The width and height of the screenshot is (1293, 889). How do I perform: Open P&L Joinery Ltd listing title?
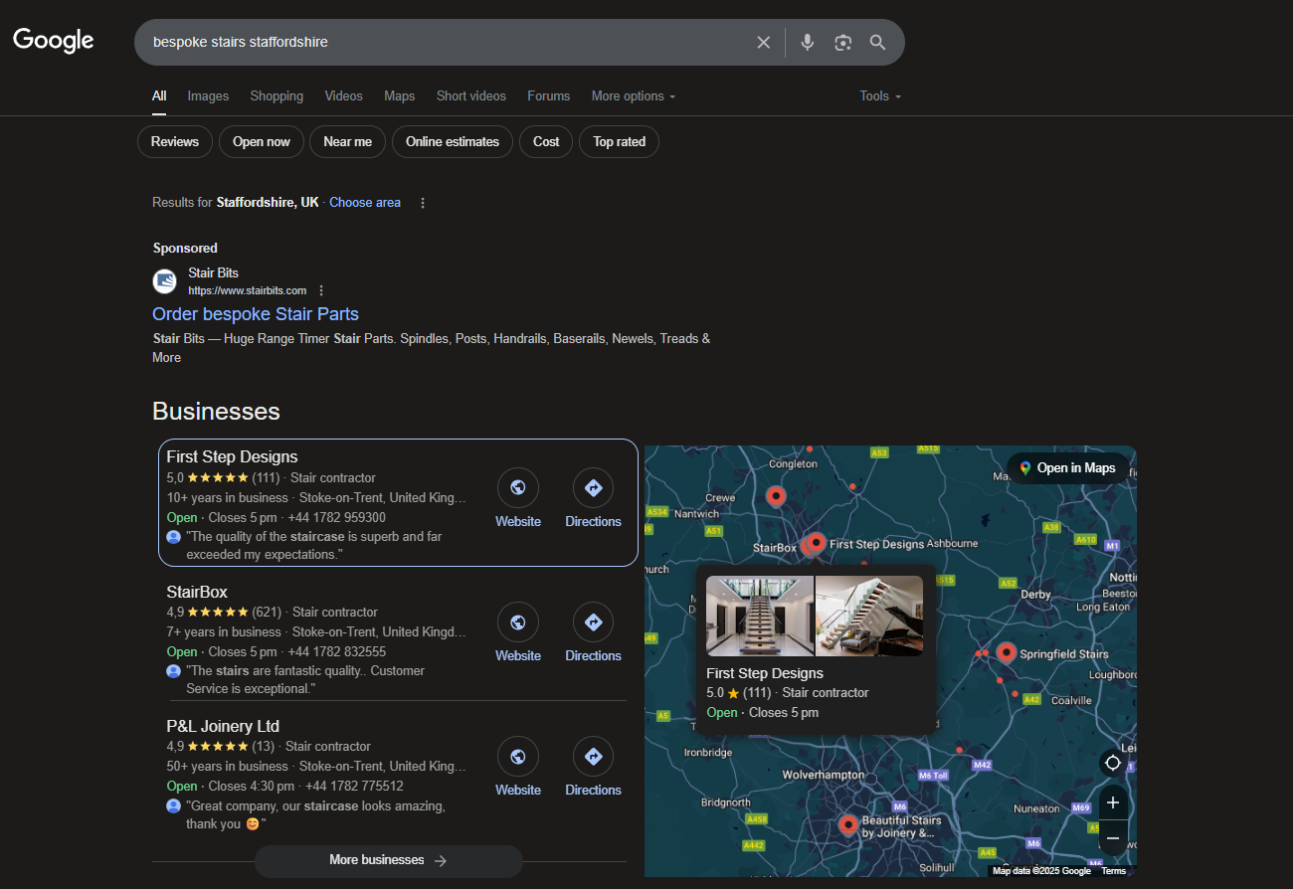(223, 727)
